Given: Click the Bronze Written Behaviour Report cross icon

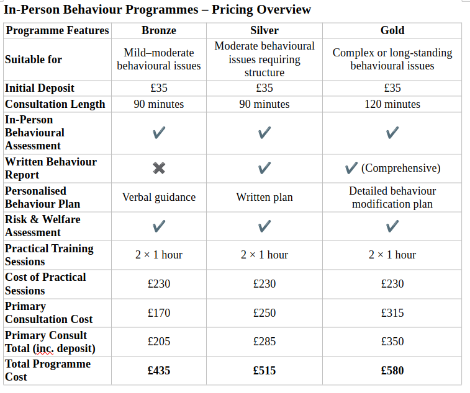Looking at the screenshot, I should (x=159, y=168).
